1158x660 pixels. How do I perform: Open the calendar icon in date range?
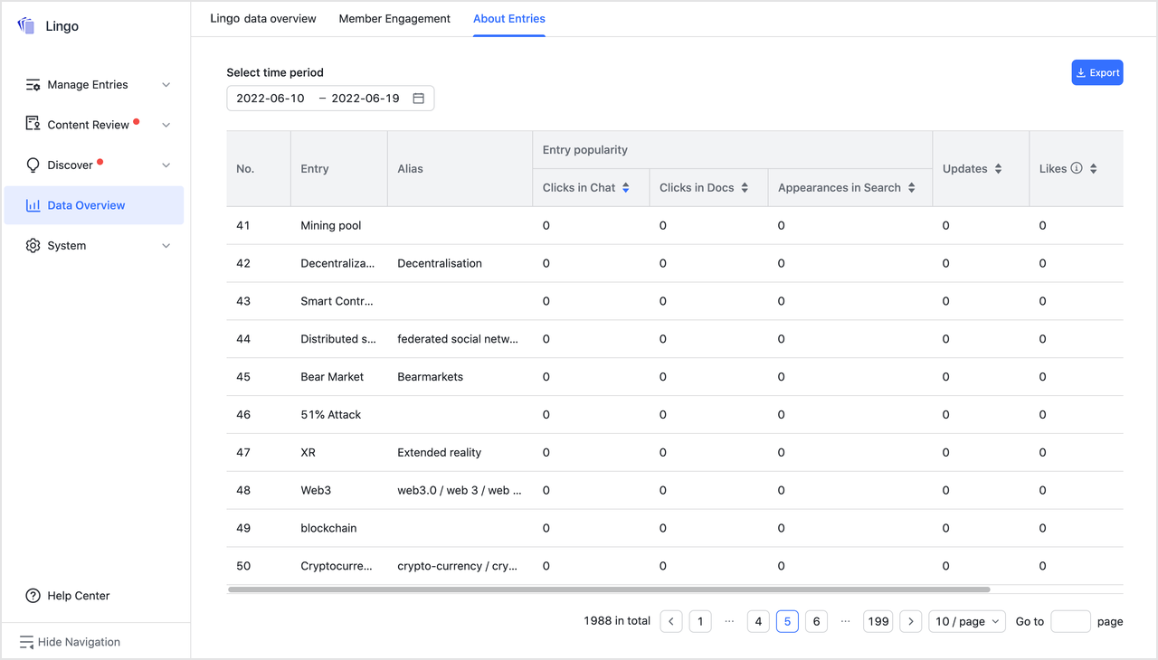pos(418,99)
